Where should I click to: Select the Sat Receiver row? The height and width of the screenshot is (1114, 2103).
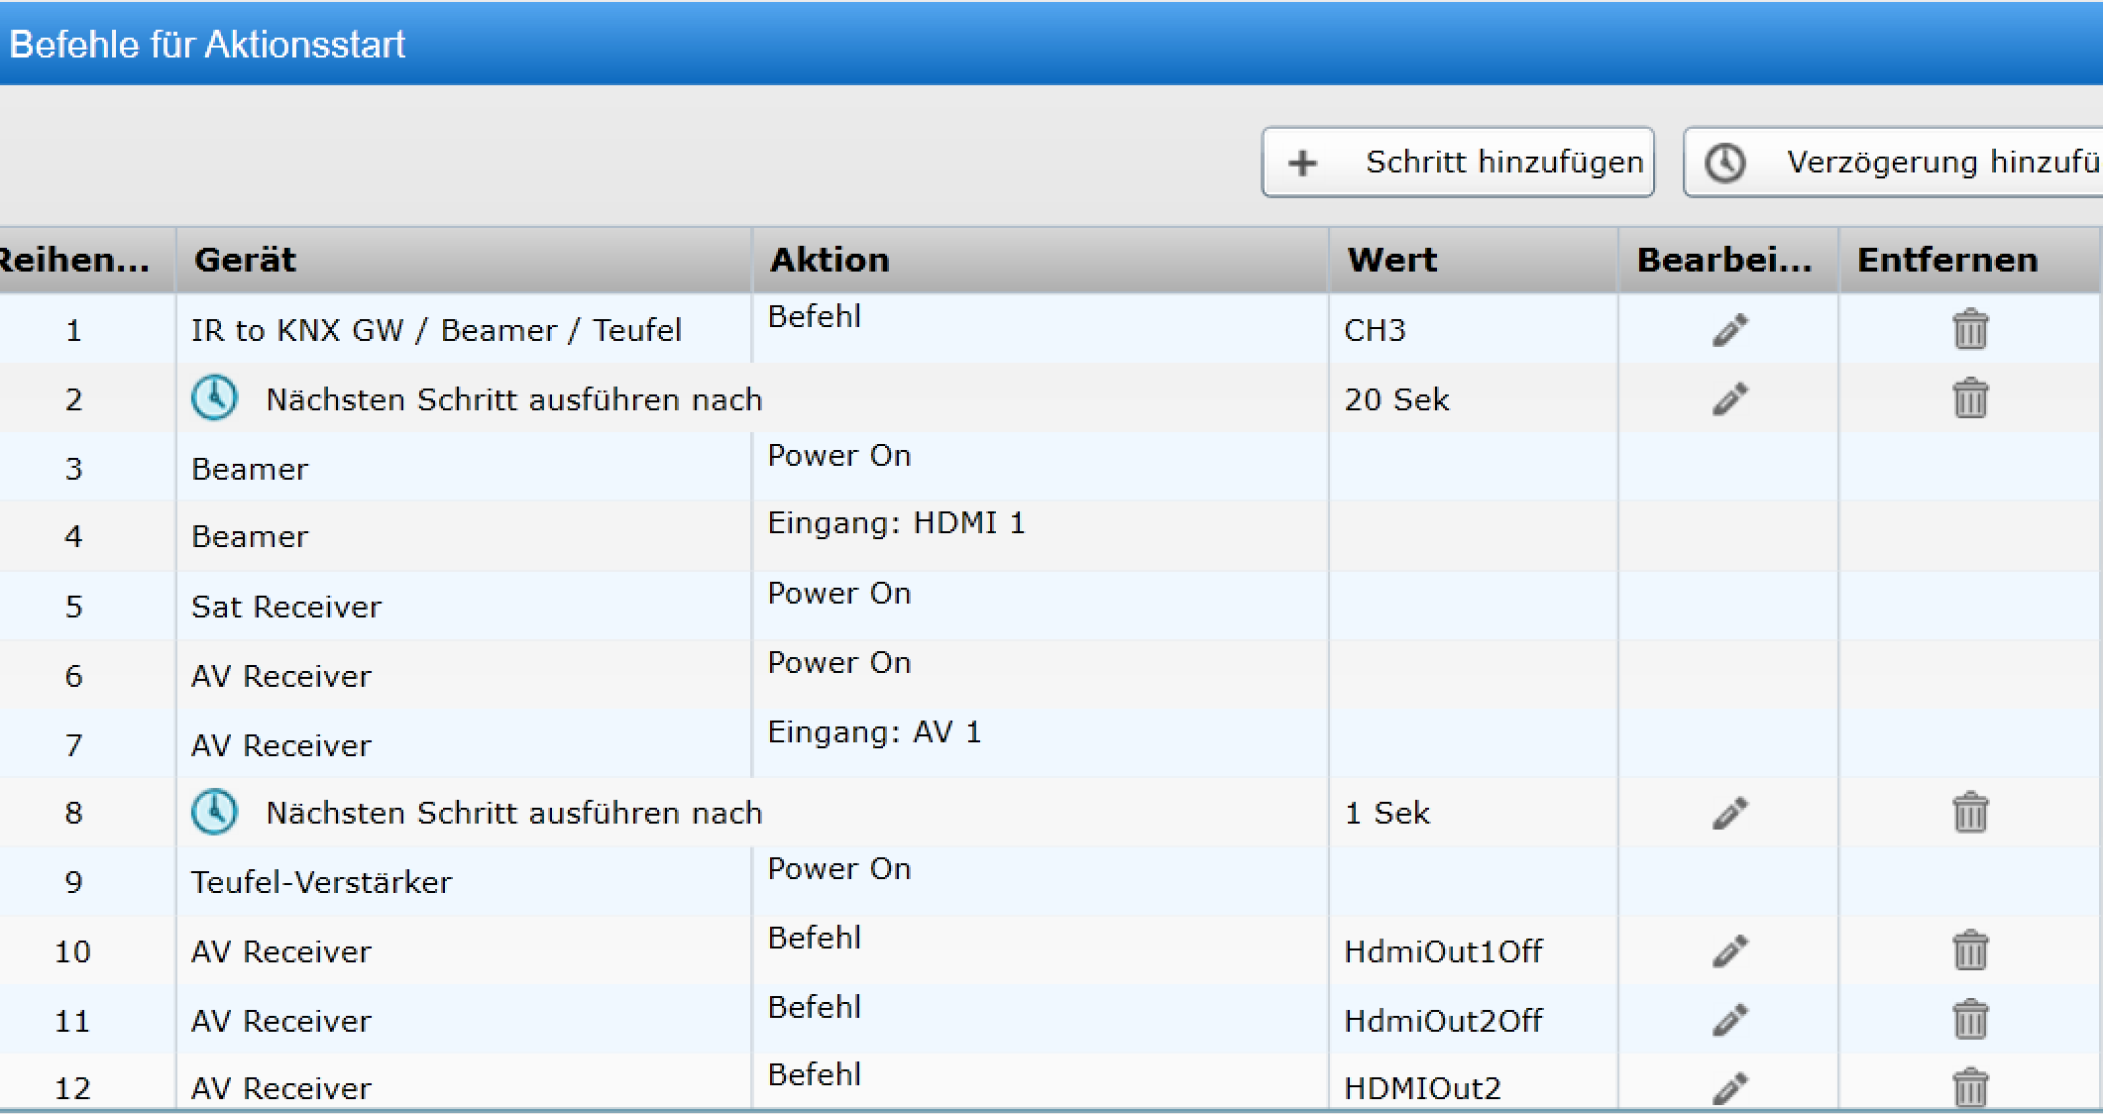(285, 606)
